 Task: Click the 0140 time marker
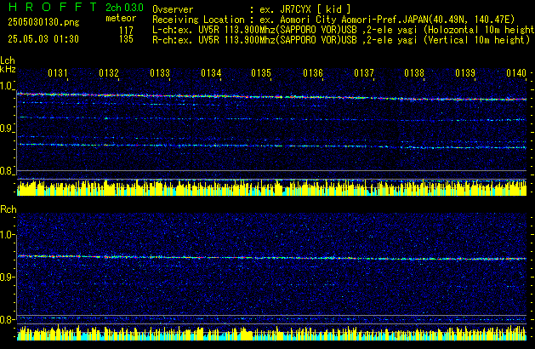point(516,73)
